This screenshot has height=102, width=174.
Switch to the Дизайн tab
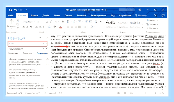point(46,15)
